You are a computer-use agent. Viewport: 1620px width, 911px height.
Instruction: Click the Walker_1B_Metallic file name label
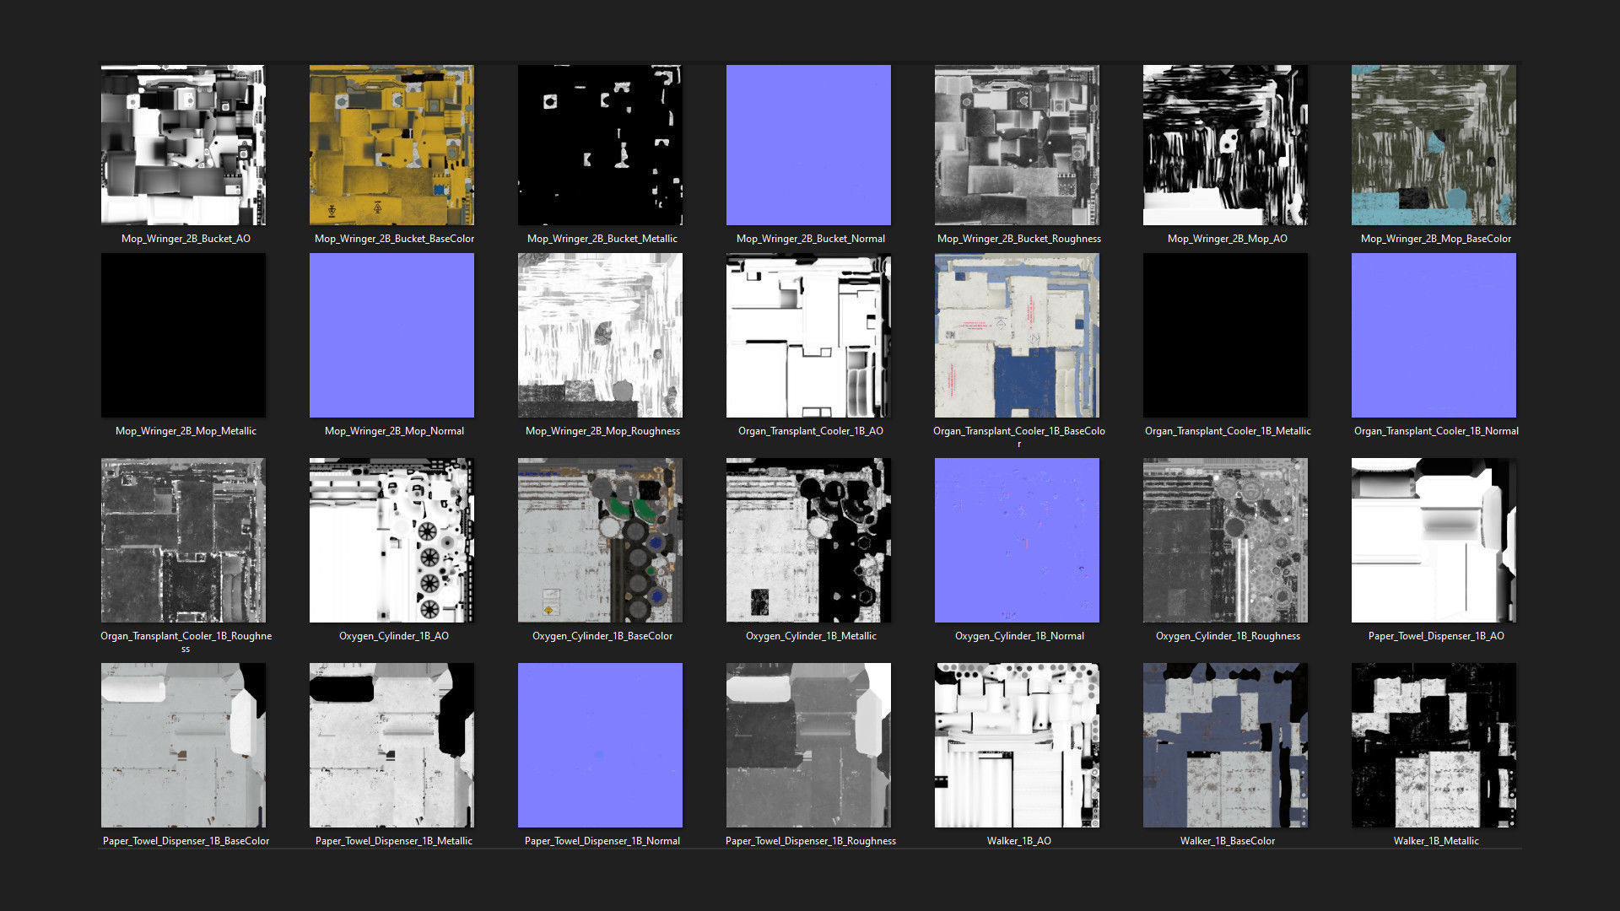(1435, 841)
